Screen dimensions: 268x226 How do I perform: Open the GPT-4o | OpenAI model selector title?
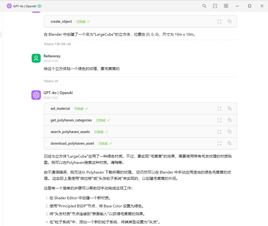click(25, 6)
